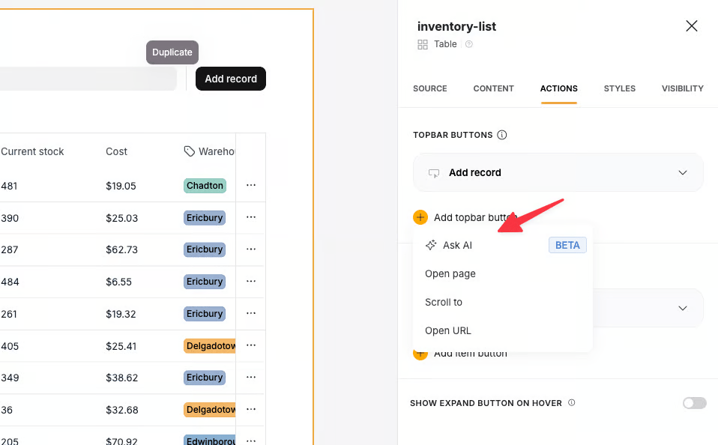Click the help icon beside the Table label

(469, 44)
